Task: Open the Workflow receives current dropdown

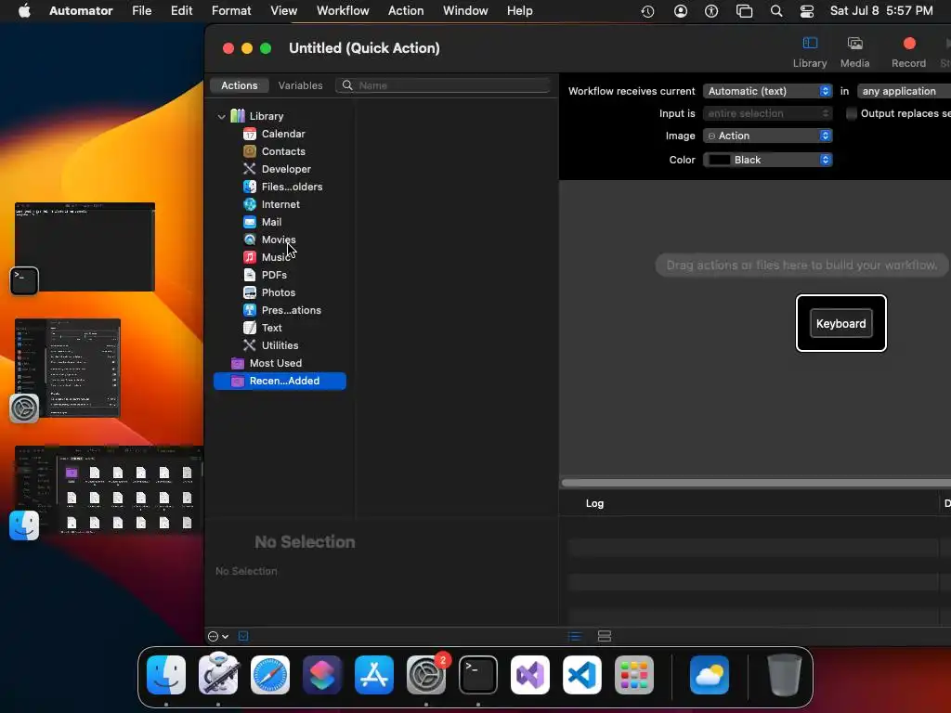Action: [x=767, y=90]
